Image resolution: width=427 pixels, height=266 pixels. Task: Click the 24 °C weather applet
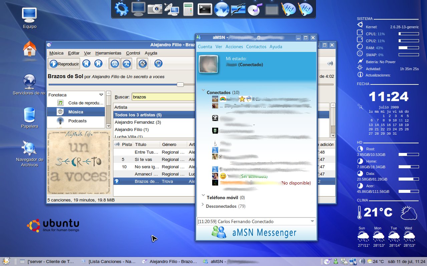point(376,261)
